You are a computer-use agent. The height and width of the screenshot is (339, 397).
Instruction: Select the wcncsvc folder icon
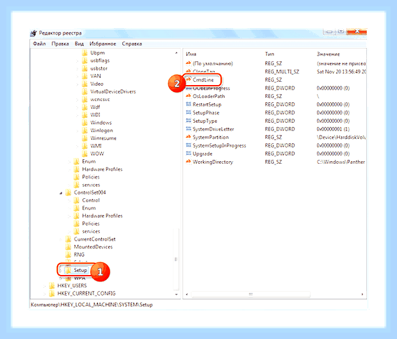pyautogui.click(x=85, y=99)
